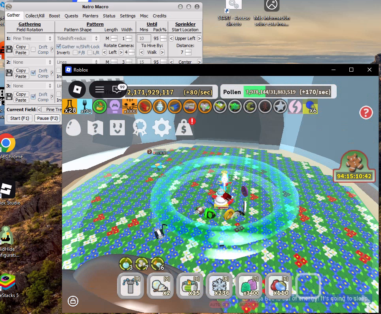Open the egg inventory menu

[x=73, y=127]
